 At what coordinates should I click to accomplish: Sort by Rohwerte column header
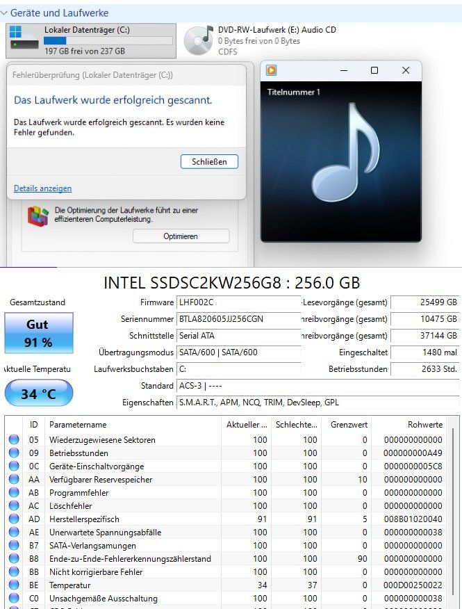(409, 425)
